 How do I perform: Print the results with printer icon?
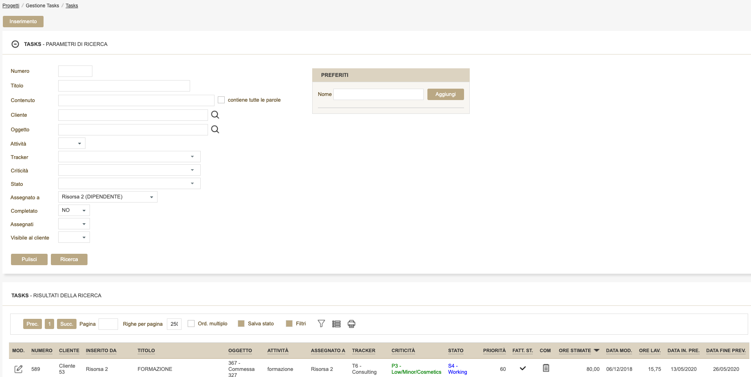(351, 324)
